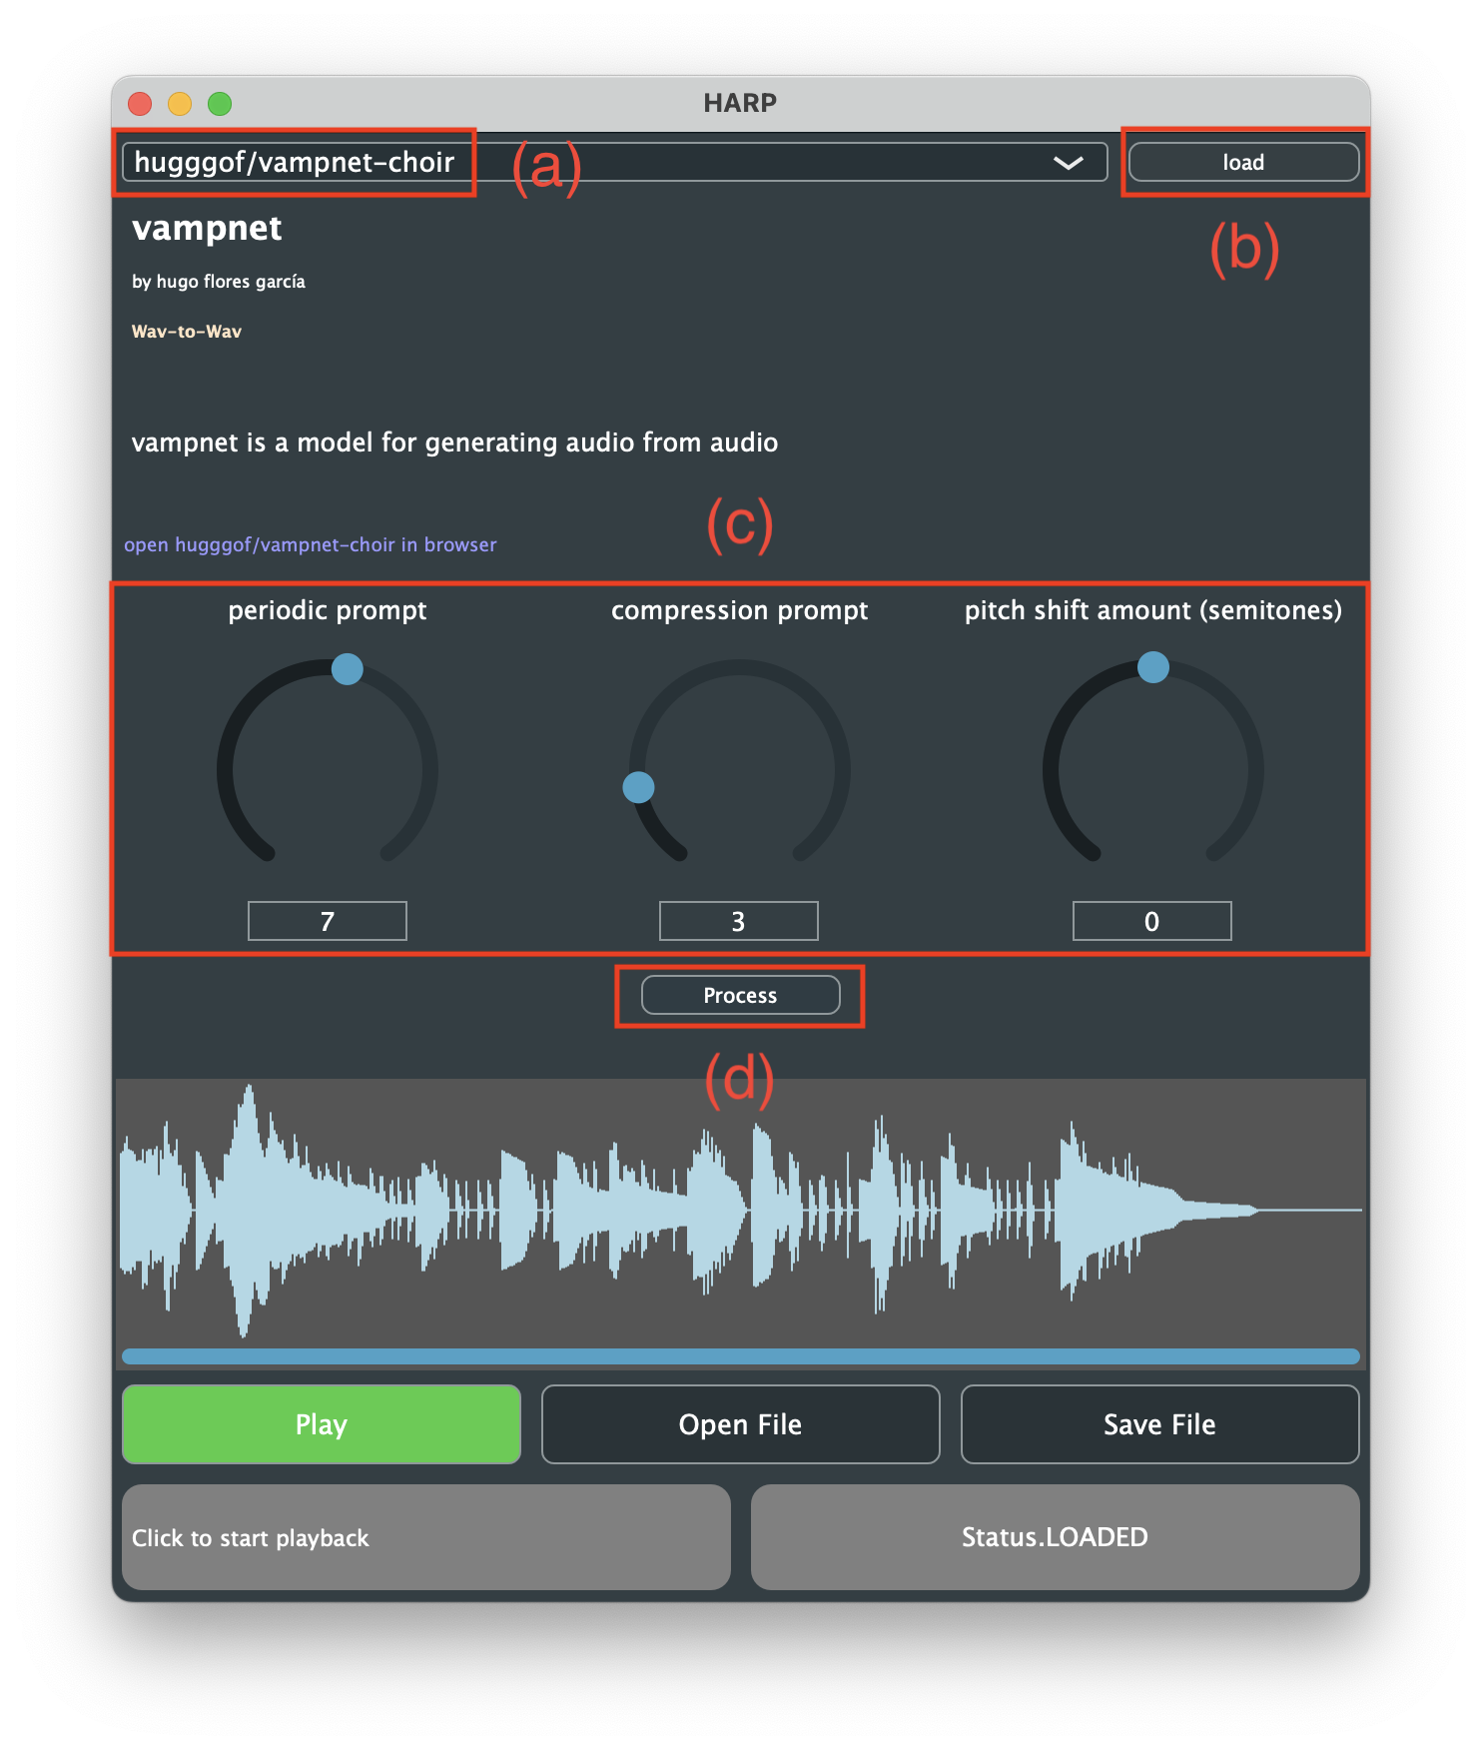
Task: Click the Process button
Action: tap(740, 995)
